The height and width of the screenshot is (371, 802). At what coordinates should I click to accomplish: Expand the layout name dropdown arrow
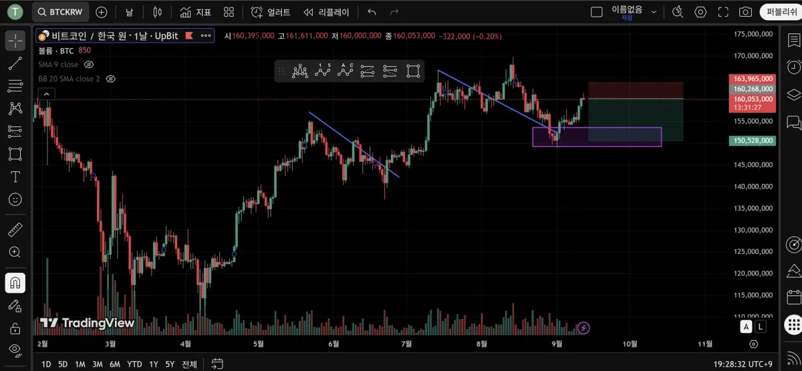pos(654,12)
